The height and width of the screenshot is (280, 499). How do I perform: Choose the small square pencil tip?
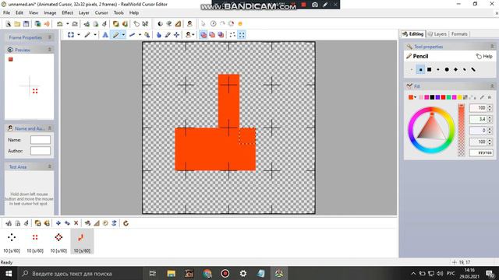point(420,69)
